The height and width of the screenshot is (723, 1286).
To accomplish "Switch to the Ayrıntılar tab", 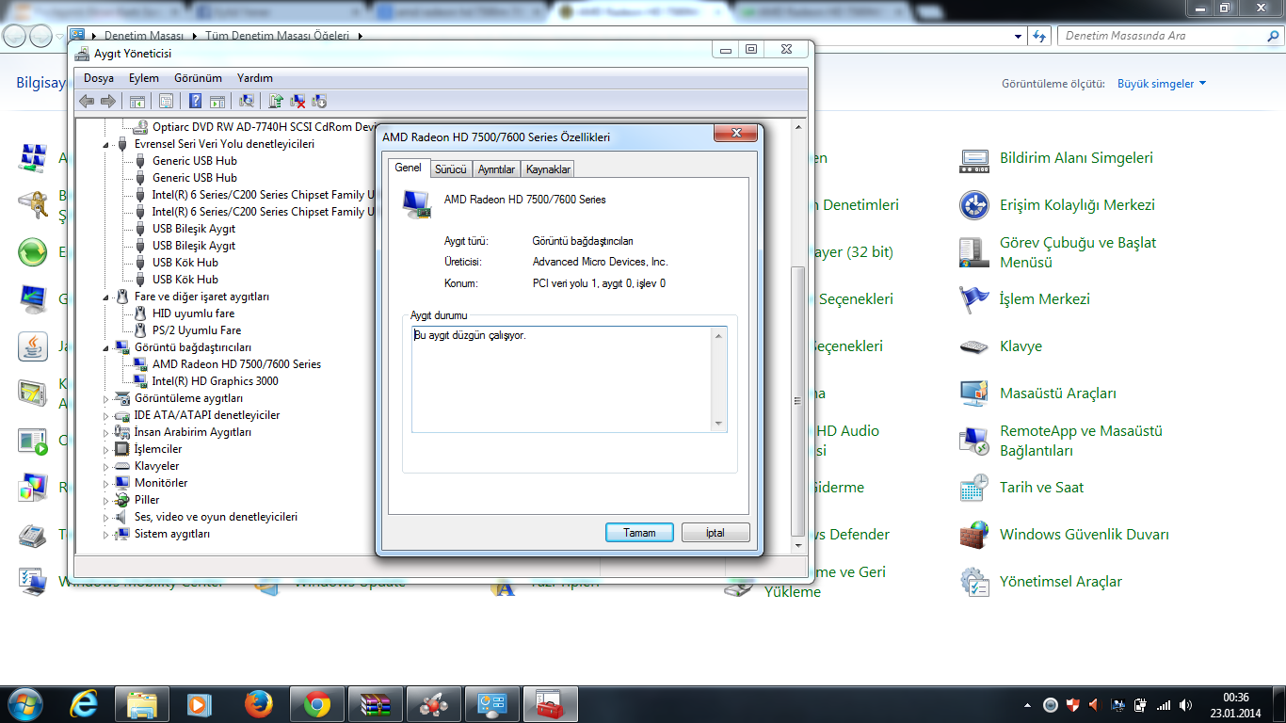I will pyautogui.click(x=496, y=169).
